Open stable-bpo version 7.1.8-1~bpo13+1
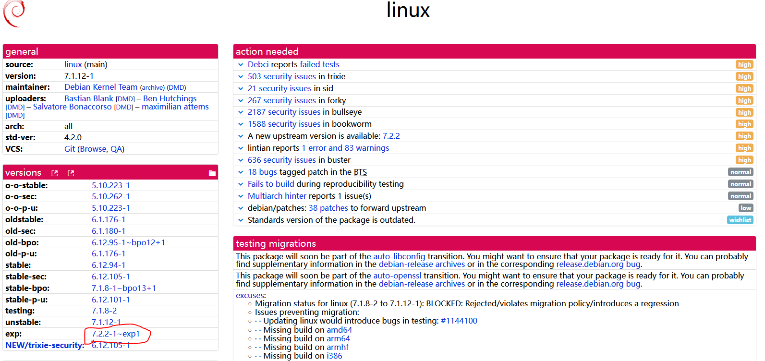This screenshot has height=361, width=765. (x=124, y=288)
